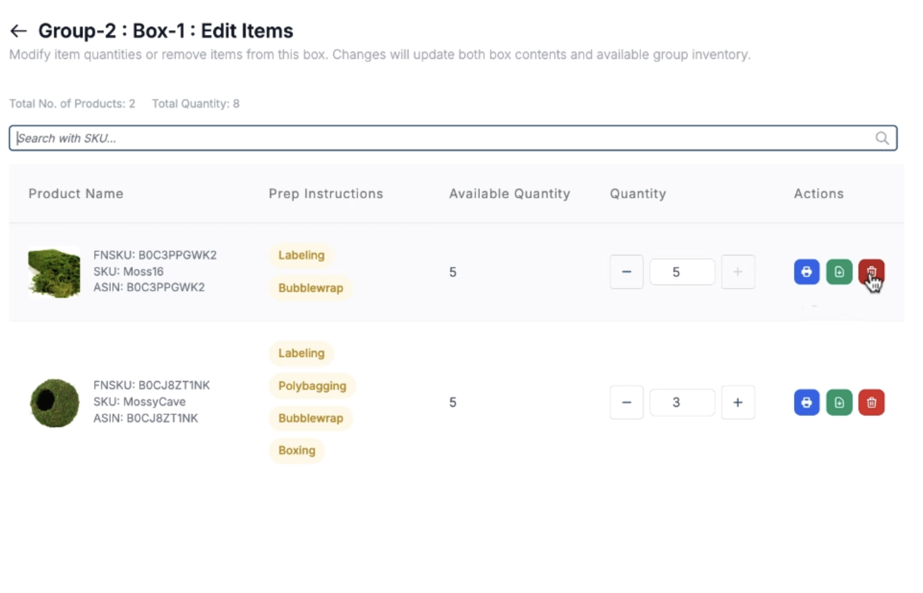
Task: Increase quantity of MossyCave
Action: [738, 403]
